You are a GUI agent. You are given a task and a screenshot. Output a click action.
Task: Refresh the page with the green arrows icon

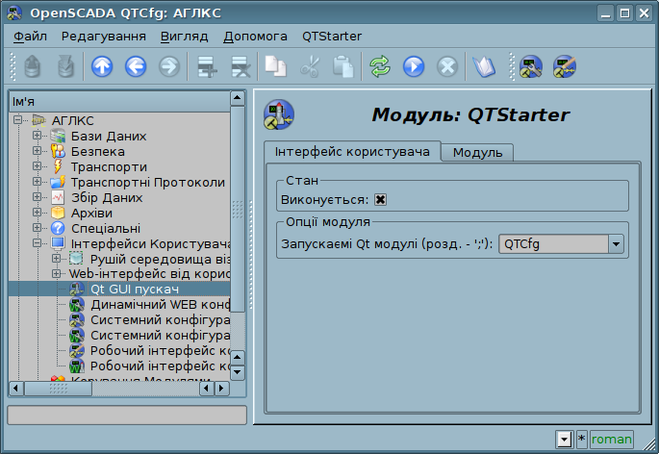(x=380, y=66)
